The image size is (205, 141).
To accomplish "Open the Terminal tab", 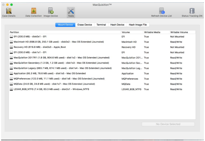I will (101, 25).
